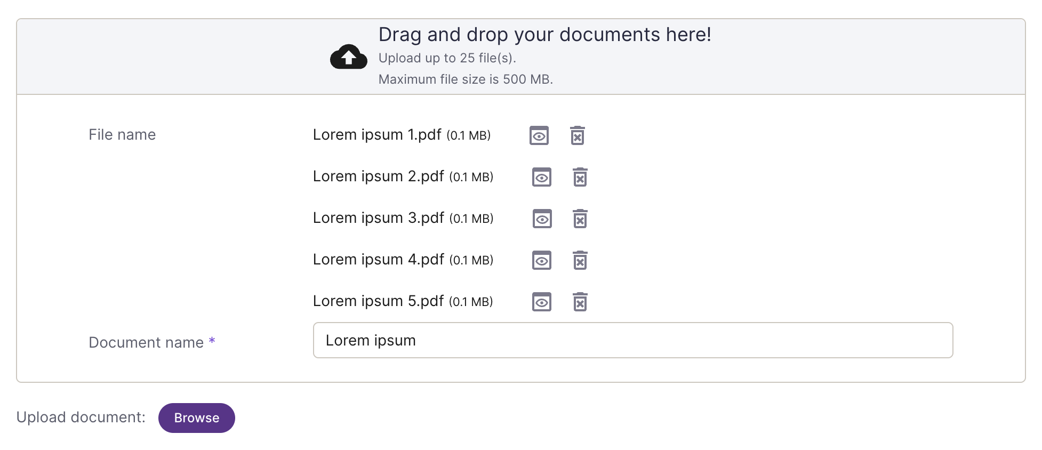Select the file name Lorem ipsum 3.pdf
The width and height of the screenshot is (1042, 450).
pyautogui.click(x=379, y=218)
